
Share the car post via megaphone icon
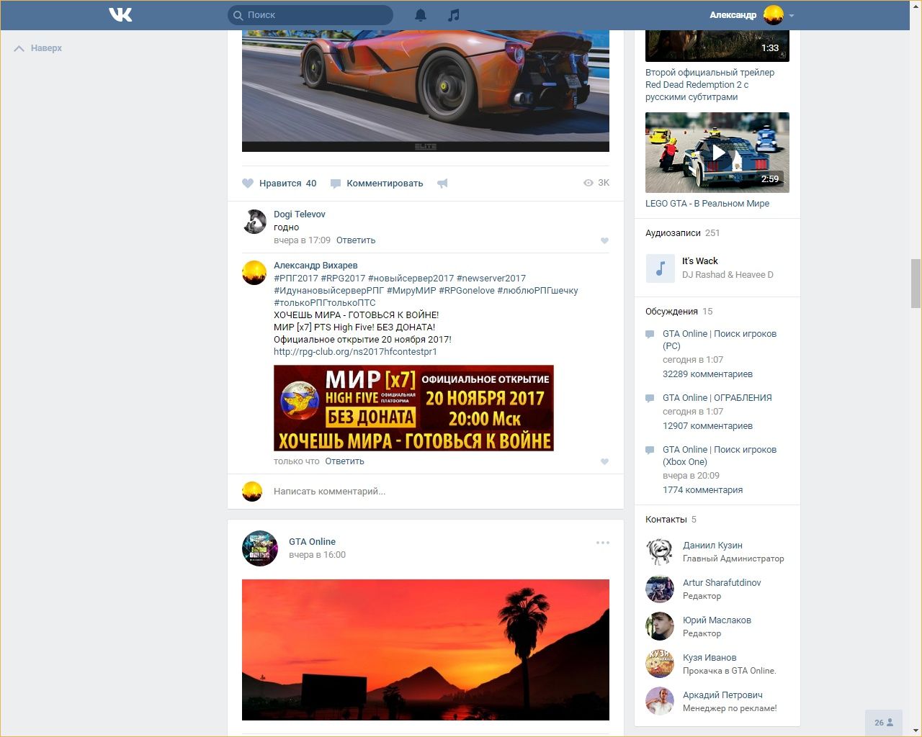coord(442,184)
